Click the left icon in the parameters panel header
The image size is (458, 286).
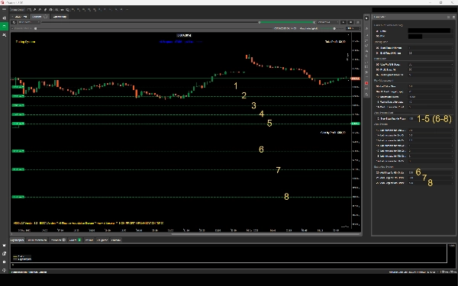point(448,17)
